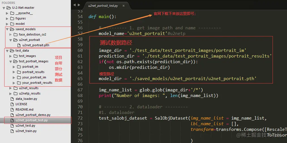Viewport: 287px width, 143px height.
Task: Click the u2net_test.py file icon
Action: pyautogui.click(x=12, y=126)
